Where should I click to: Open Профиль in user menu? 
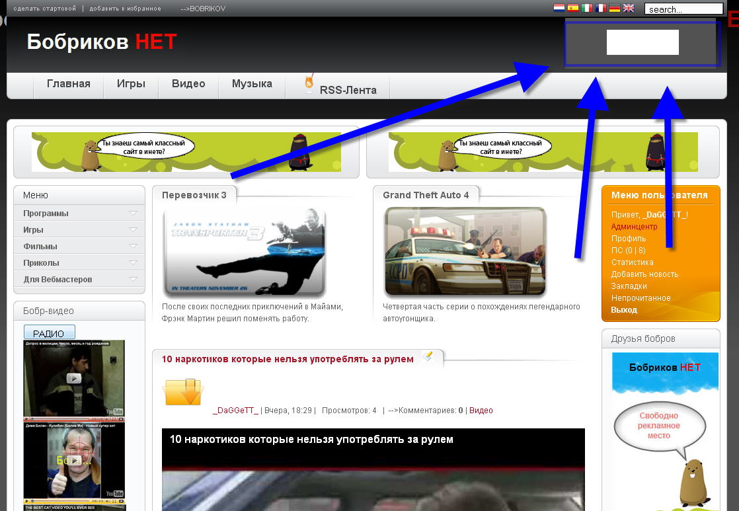(x=628, y=239)
